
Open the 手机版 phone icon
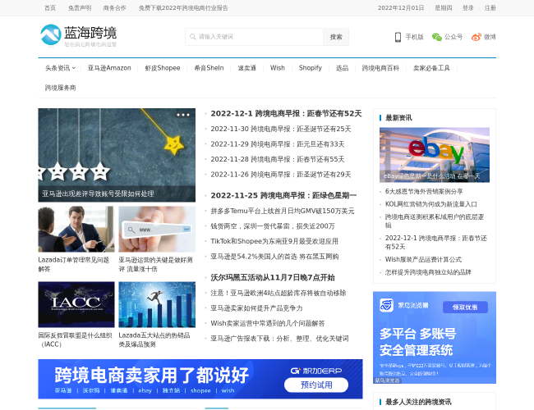398,37
